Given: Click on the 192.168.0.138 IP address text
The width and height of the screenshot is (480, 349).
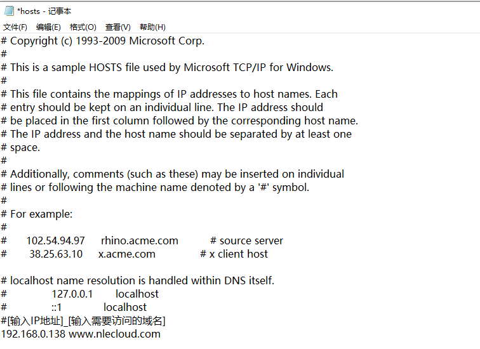Looking at the screenshot, I should tap(33, 334).
